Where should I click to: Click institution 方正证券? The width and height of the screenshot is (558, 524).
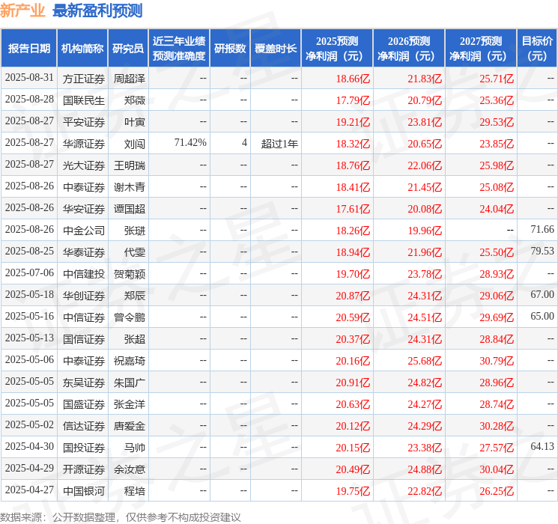tap(84, 79)
